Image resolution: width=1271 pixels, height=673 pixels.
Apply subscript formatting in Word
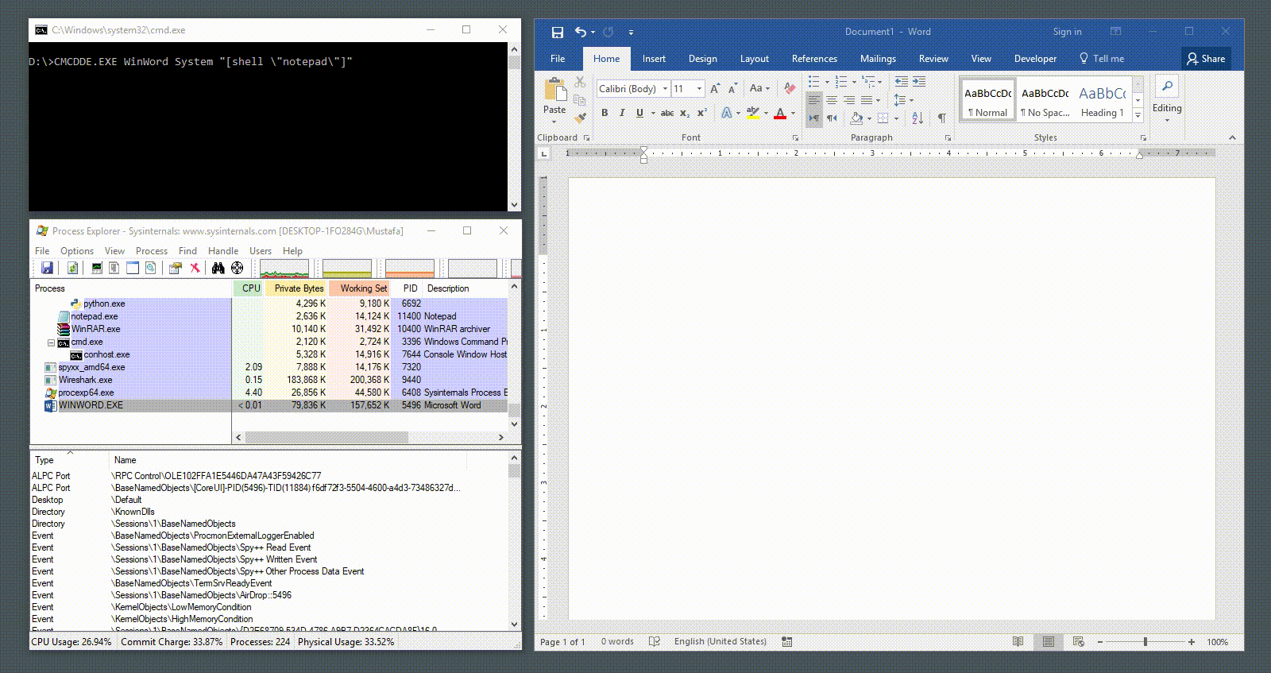click(685, 113)
